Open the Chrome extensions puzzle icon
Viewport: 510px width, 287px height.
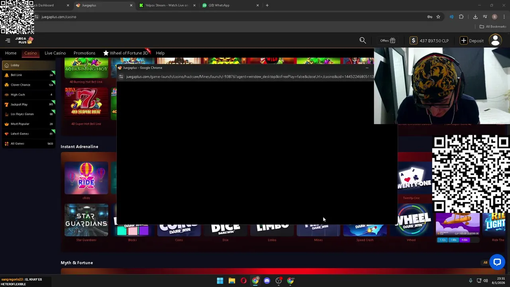point(461,17)
